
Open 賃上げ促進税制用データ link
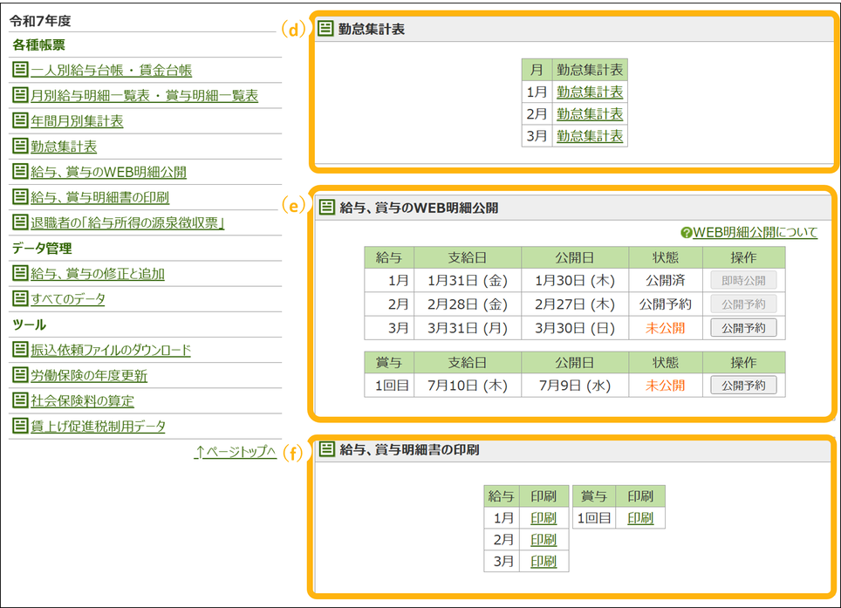click(x=98, y=427)
